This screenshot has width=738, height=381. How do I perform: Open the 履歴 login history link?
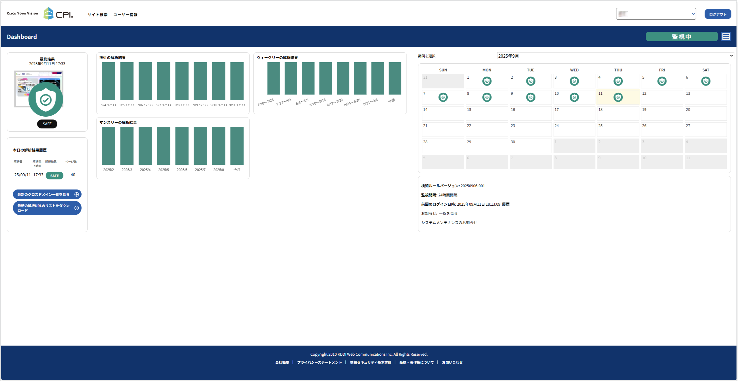tap(506, 204)
